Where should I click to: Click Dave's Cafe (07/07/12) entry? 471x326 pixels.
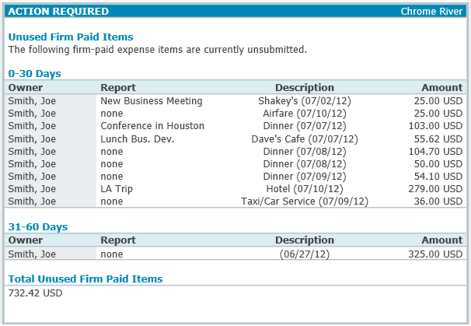pyautogui.click(x=304, y=138)
